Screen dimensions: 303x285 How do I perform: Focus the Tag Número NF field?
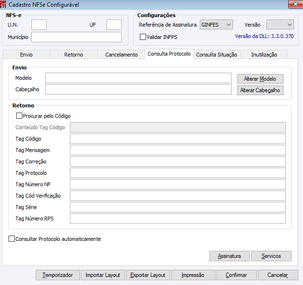pyautogui.click(x=178, y=184)
